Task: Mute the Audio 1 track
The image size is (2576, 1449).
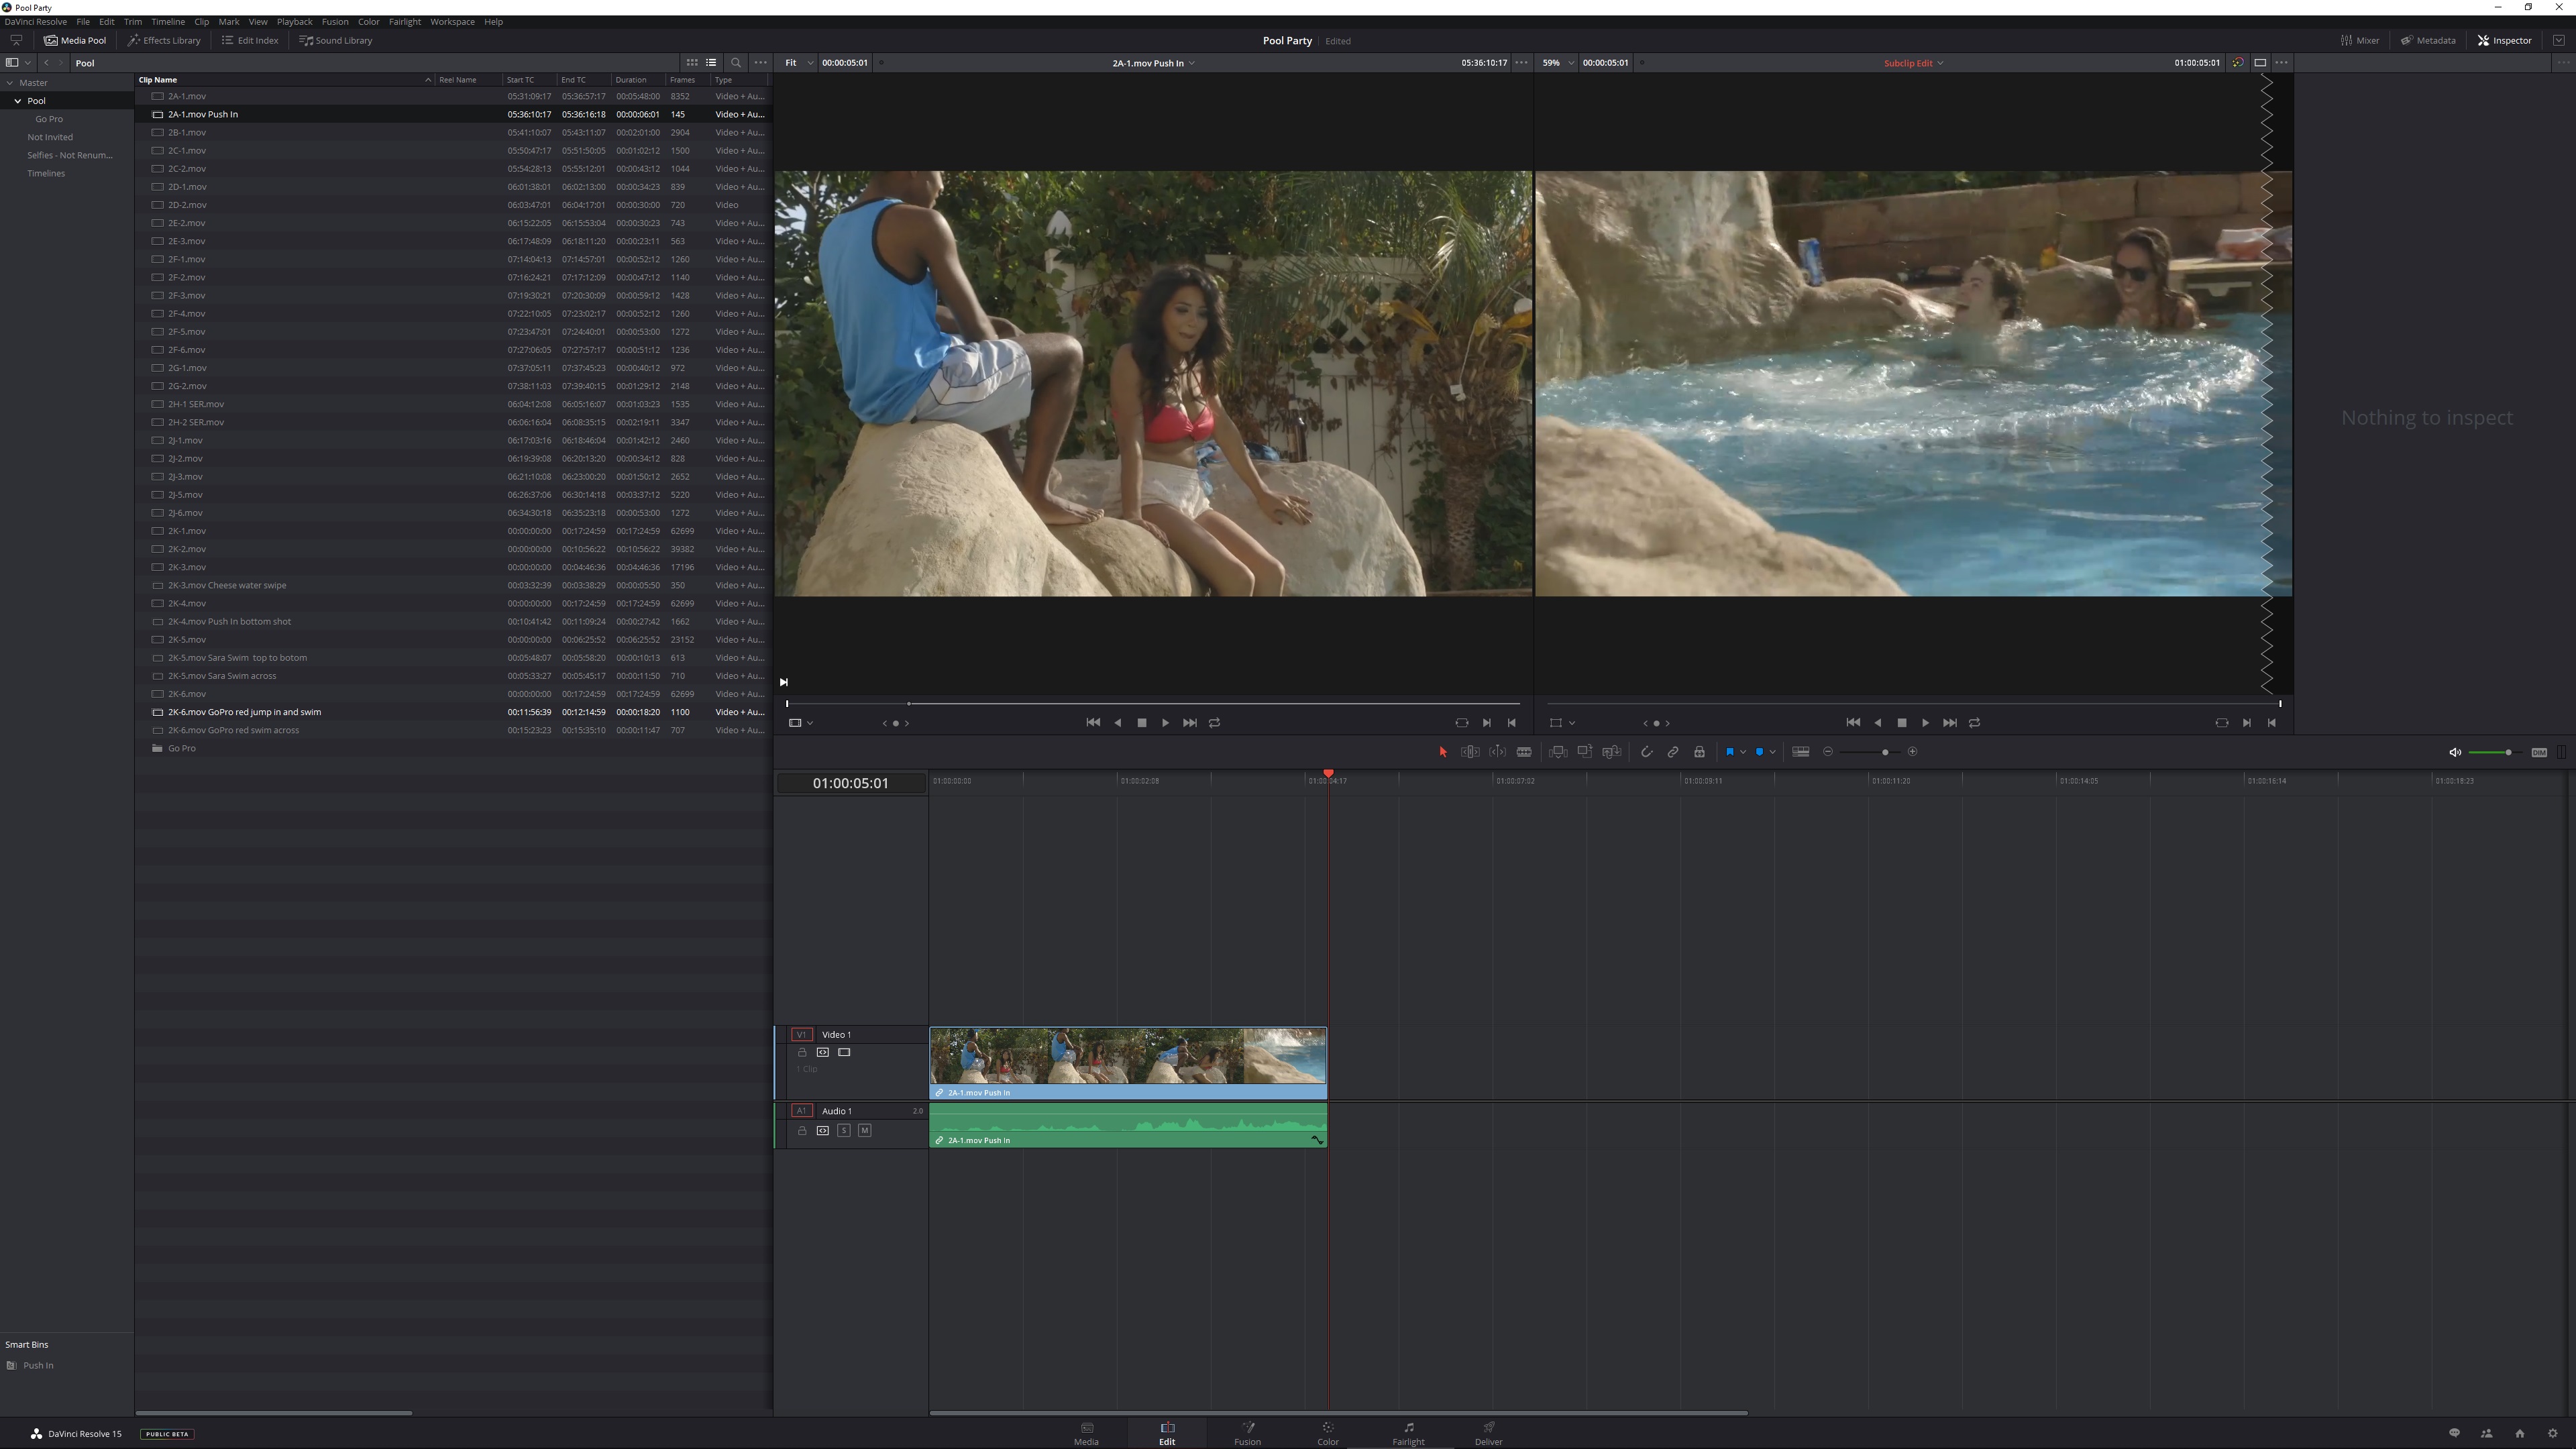Action: [865, 1130]
